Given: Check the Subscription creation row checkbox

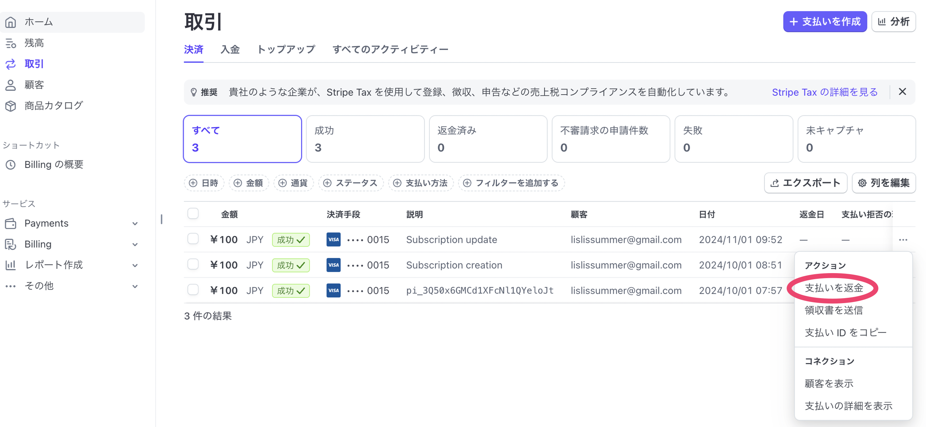Looking at the screenshot, I should click(193, 265).
